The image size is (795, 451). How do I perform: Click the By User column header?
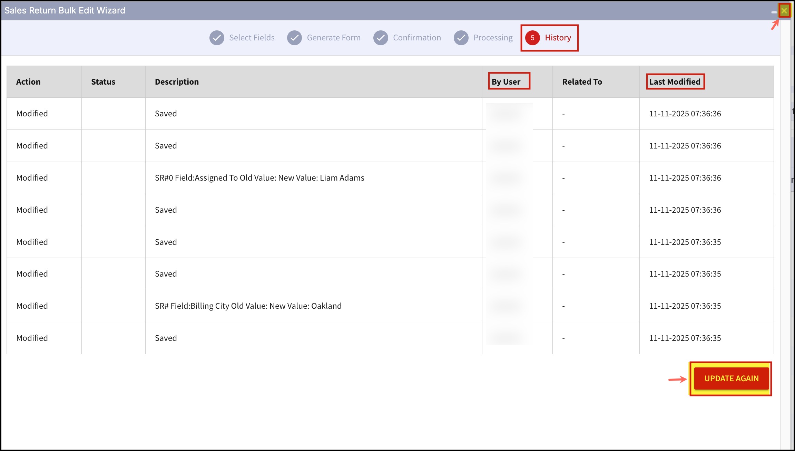click(506, 82)
